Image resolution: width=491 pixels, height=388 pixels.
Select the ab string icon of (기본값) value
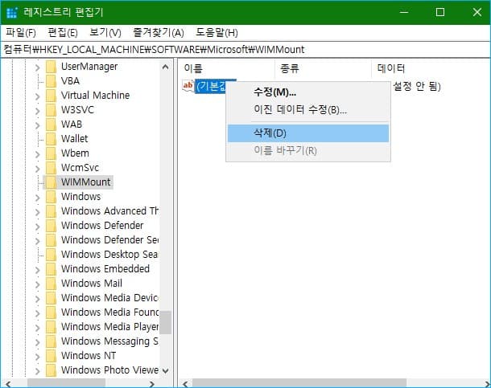188,86
